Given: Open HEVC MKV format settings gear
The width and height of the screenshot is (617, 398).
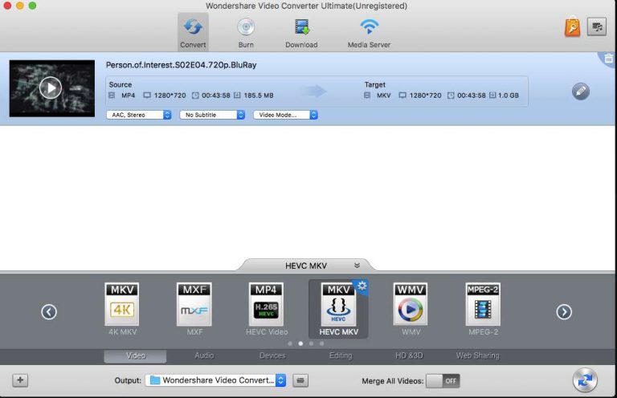Looking at the screenshot, I should tap(362, 286).
